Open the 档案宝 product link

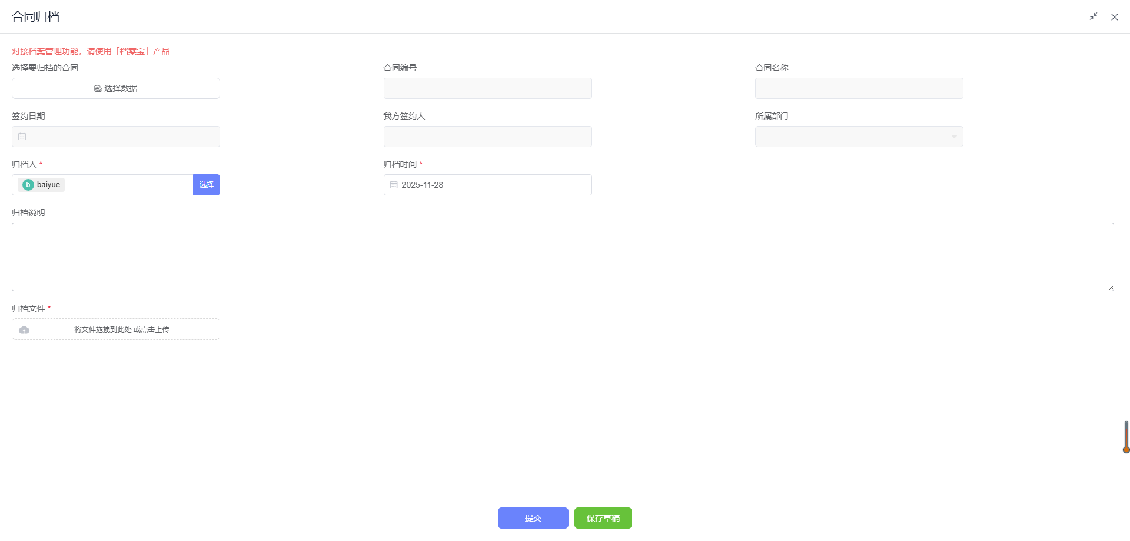point(132,51)
